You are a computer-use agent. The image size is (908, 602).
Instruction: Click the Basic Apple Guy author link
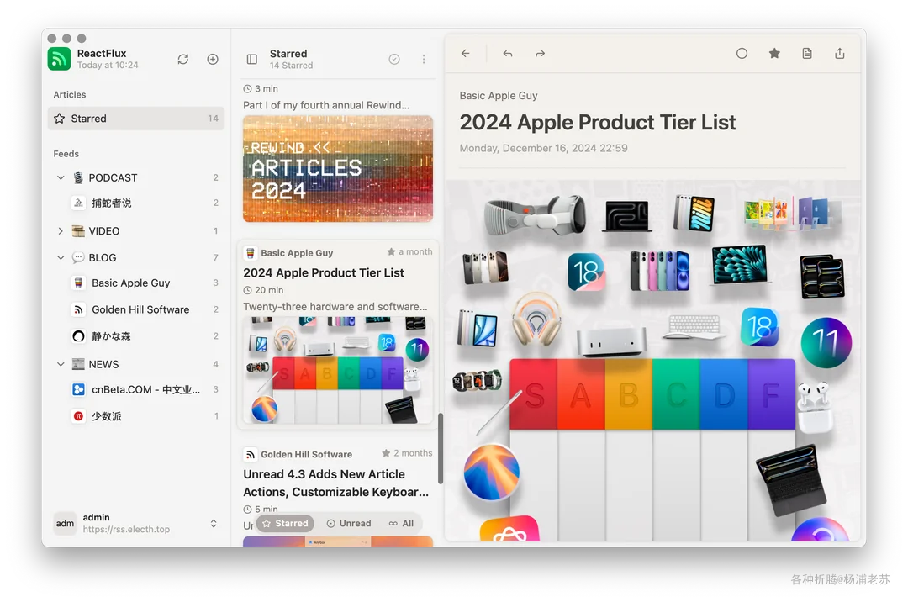[x=499, y=96]
